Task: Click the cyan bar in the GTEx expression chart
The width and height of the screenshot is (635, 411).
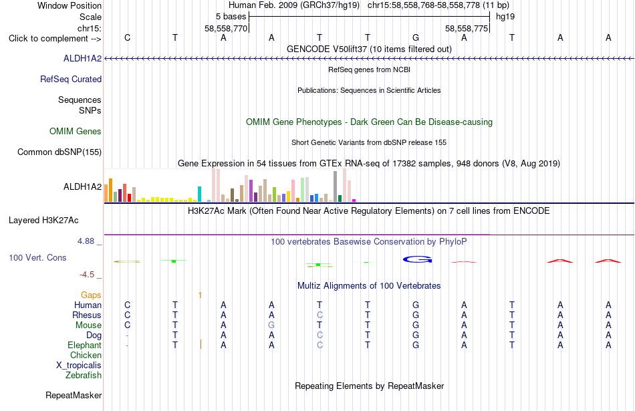Action: pyautogui.click(x=199, y=194)
